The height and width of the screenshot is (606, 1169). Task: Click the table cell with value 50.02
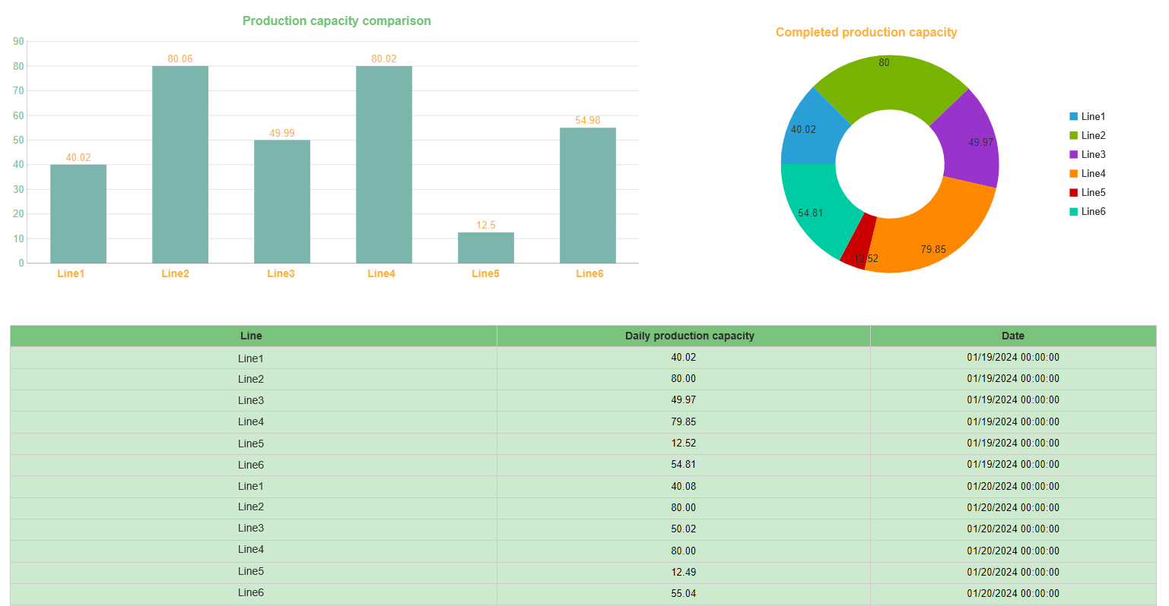tap(683, 529)
